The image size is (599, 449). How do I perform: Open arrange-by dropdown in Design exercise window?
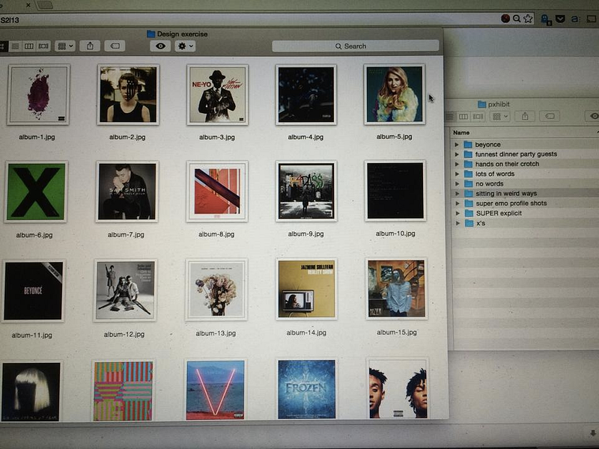pyautogui.click(x=65, y=46)
